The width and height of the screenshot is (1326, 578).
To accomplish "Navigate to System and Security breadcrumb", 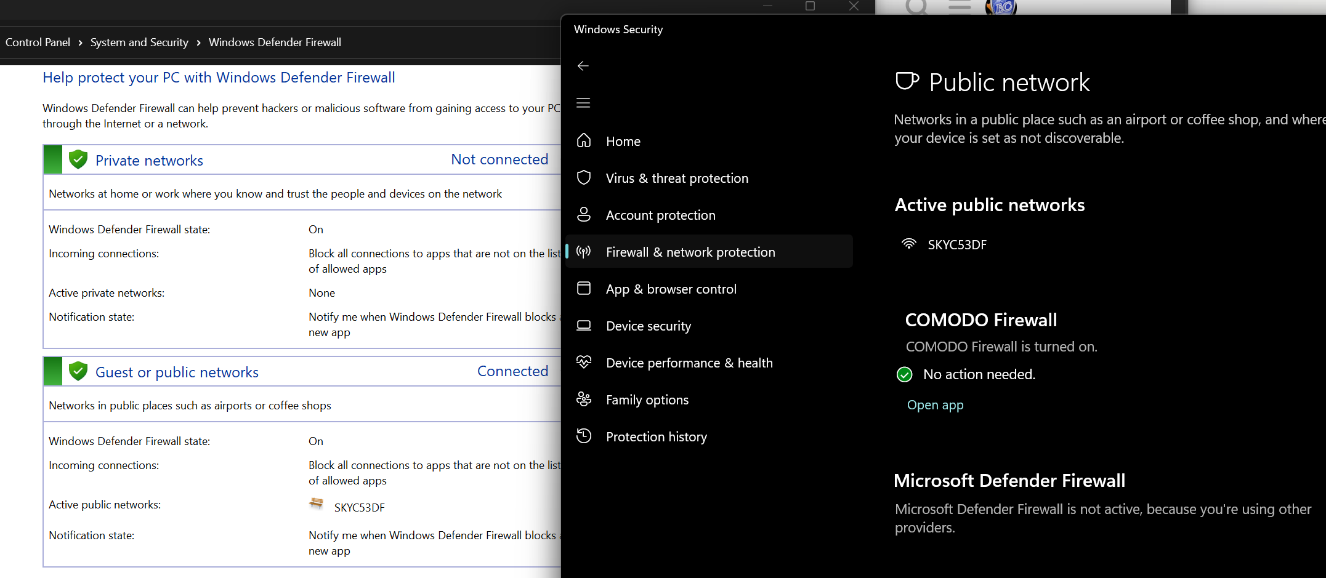I will (139, 42).
